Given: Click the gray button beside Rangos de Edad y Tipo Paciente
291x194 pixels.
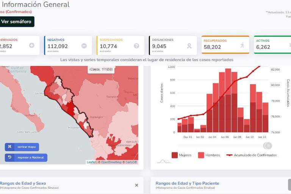Looking at the screenshot, I should point(289,185).
